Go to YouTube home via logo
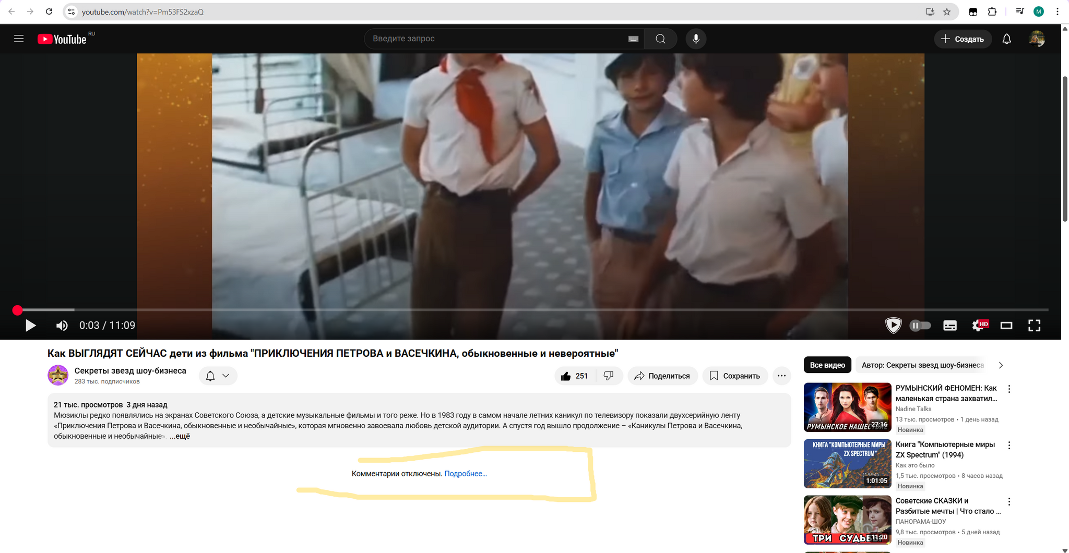 coord(62,39)
